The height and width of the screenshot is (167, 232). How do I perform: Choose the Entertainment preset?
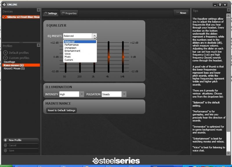(x=80, y=51)
